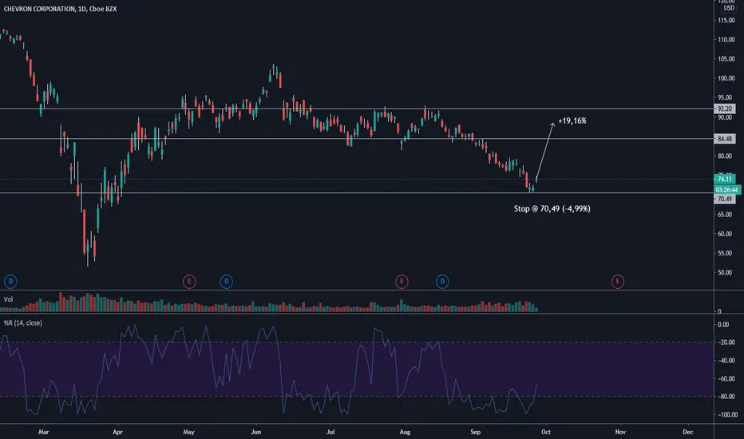Select the dividend D marker in mid-May

(227, 282)
